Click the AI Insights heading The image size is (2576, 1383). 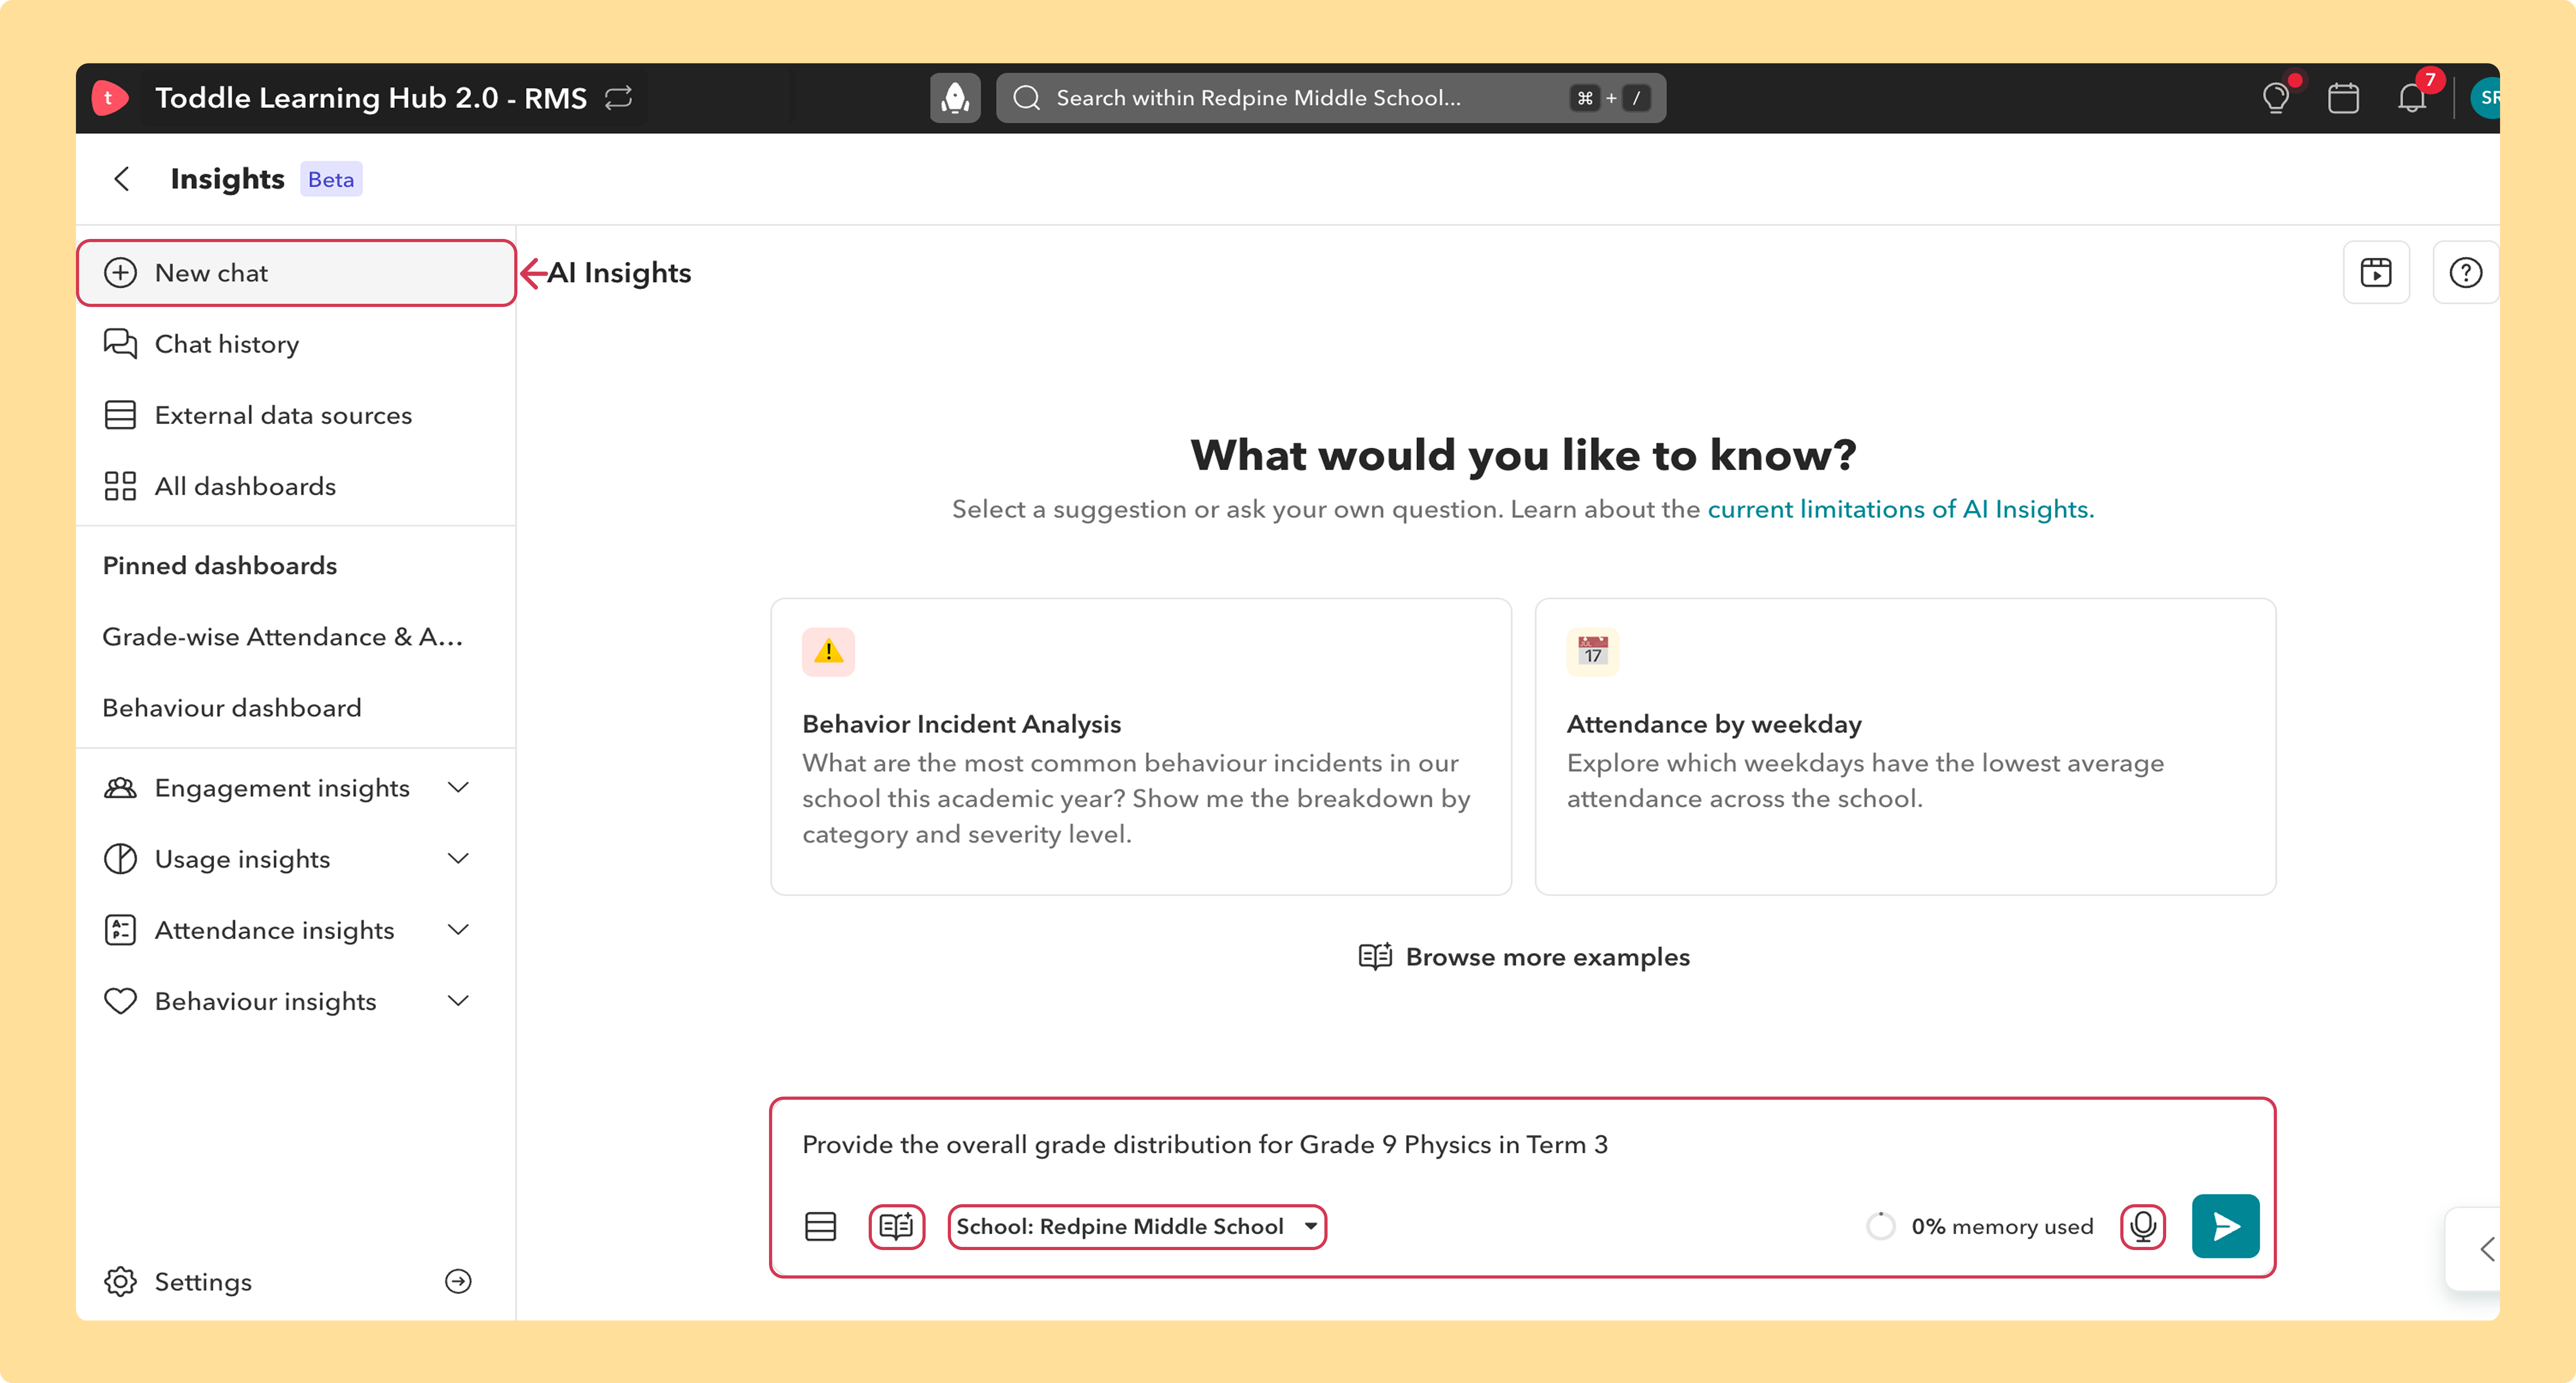point(619,273)
